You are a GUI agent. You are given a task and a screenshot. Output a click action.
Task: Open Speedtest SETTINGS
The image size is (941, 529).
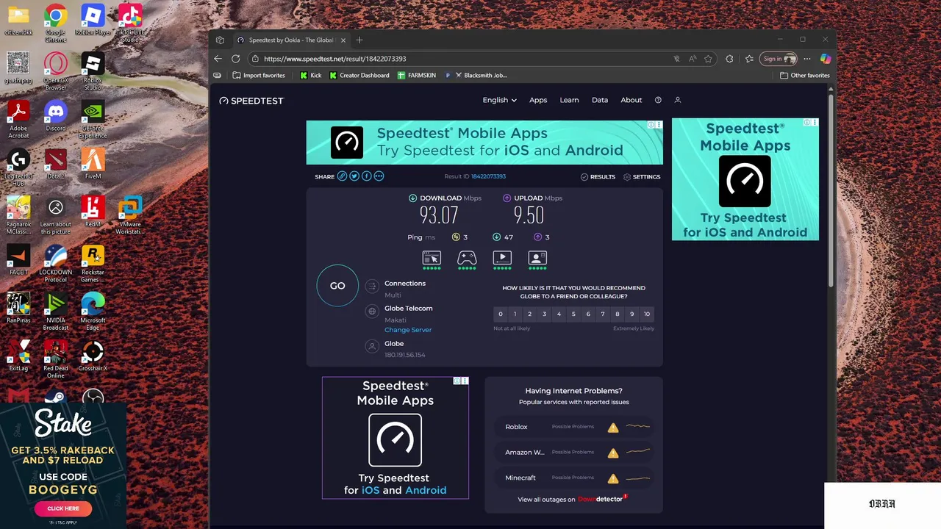point(642,177)
